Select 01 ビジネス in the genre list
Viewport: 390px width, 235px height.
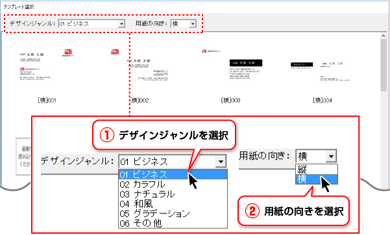tap(173, 174)
